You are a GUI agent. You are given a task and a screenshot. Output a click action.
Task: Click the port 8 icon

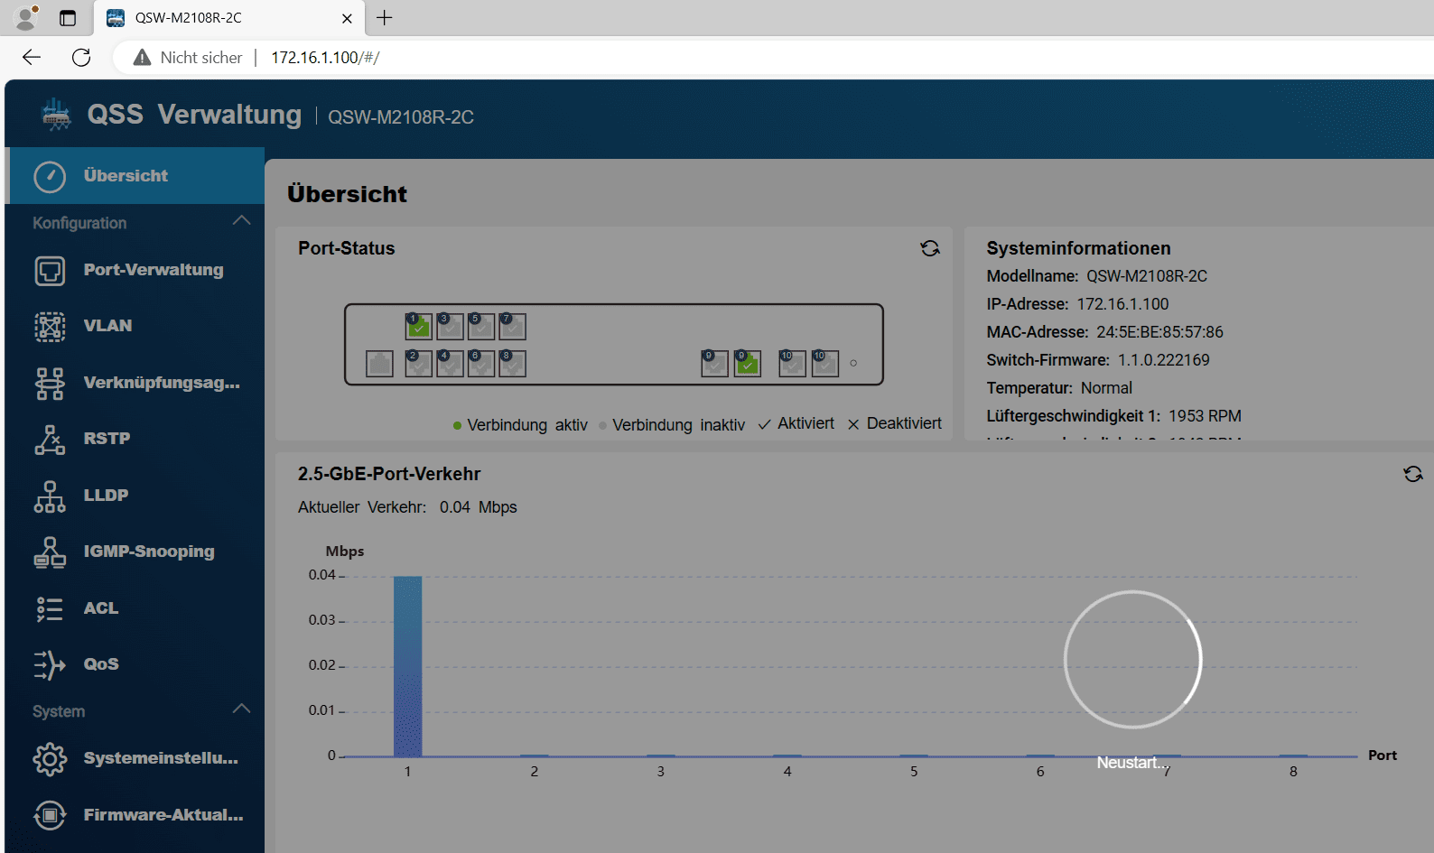pyautogui.click(x=512, y=363)
